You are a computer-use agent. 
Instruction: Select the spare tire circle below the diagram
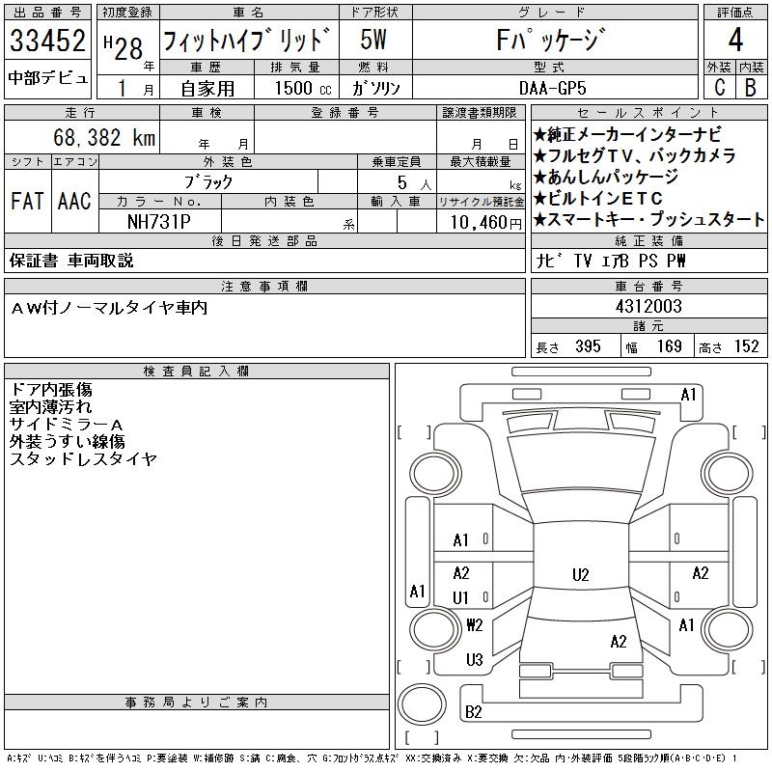point(422,703)
